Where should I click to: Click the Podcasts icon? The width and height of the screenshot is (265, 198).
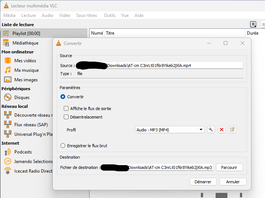[8, 152]
